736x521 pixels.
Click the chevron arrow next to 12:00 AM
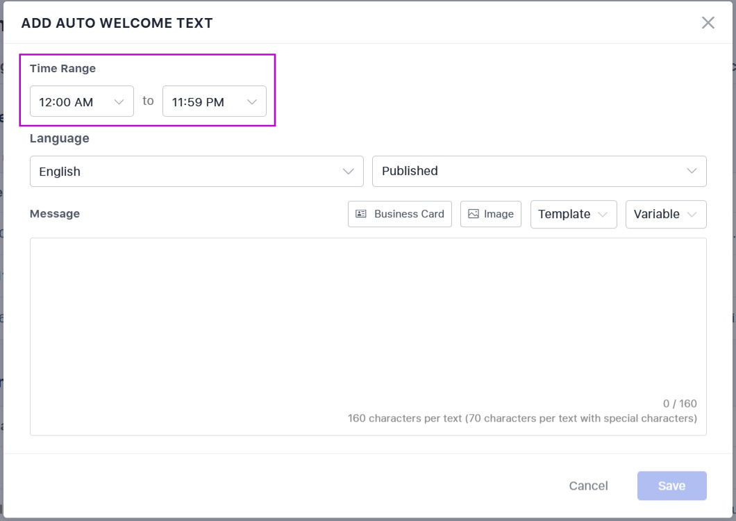click(119, 102)
